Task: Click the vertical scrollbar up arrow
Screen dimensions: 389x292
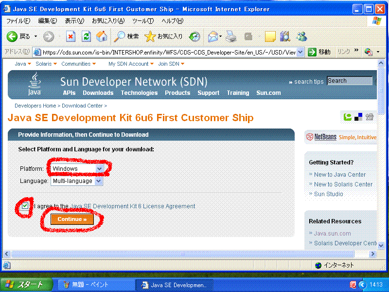Action: (381, 63)
